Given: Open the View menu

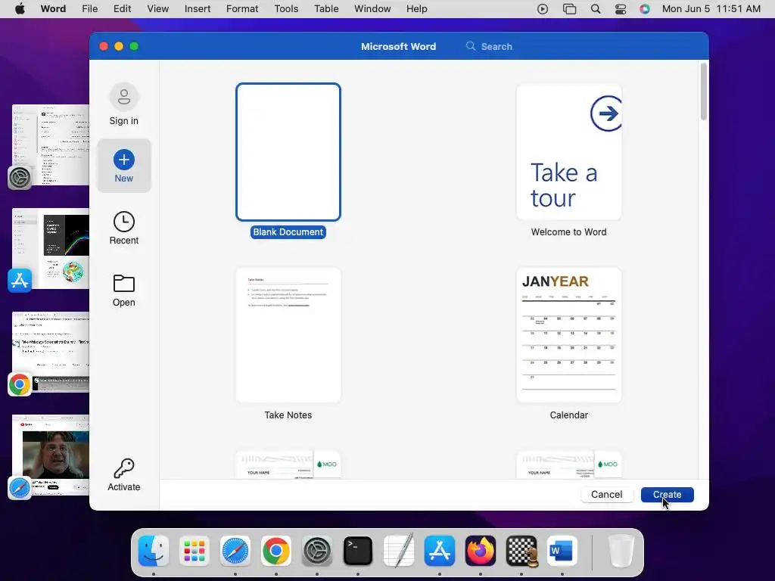Looking at the screenshot, I should pyautogui.click(x=158, y=9).
